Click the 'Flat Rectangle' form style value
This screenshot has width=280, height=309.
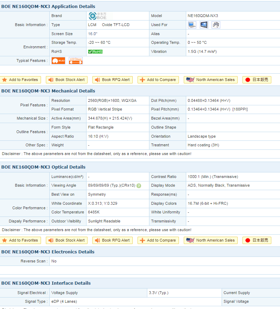coord(101,128)
